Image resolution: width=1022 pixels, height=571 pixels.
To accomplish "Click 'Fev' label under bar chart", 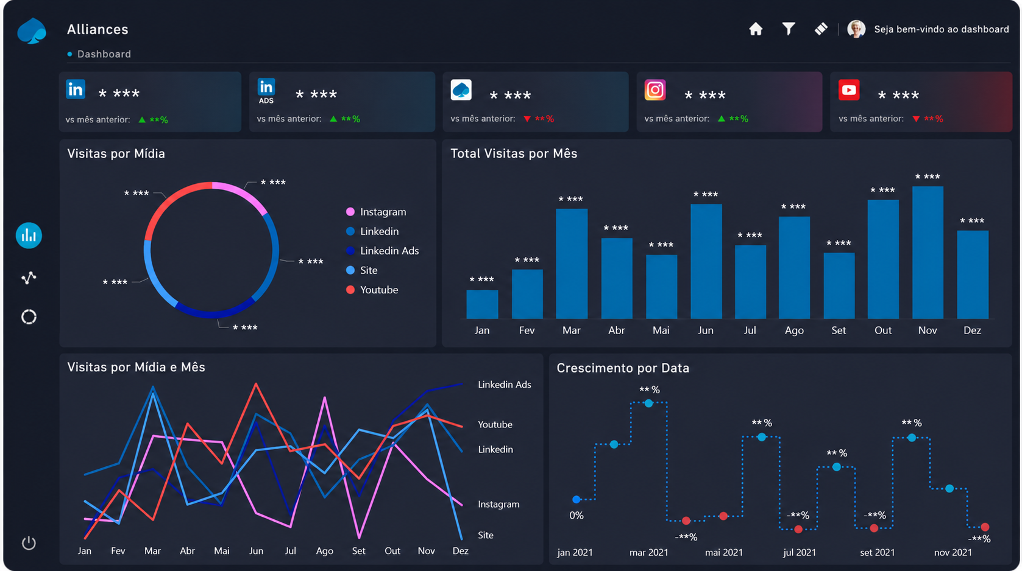I will tap(527, 331).
